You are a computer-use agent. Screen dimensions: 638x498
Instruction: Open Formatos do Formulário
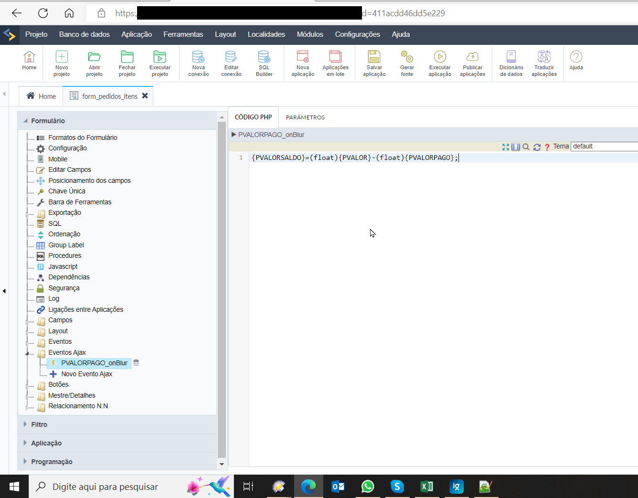83,138
